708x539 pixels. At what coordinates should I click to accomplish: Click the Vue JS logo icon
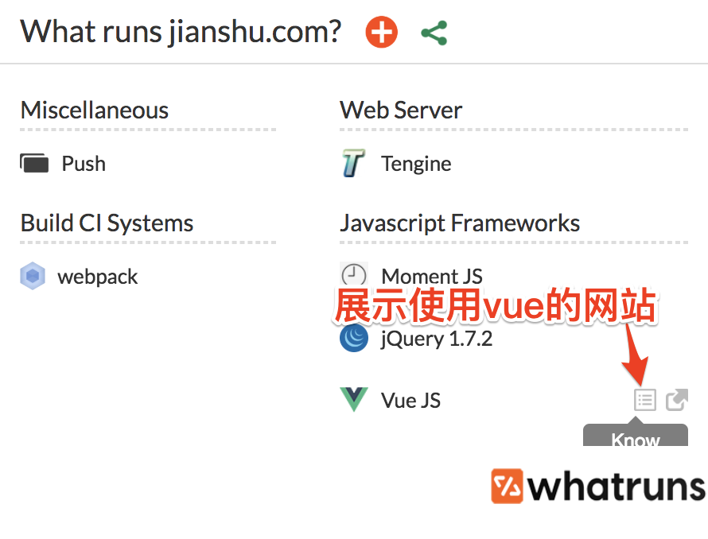click(354, 400)
